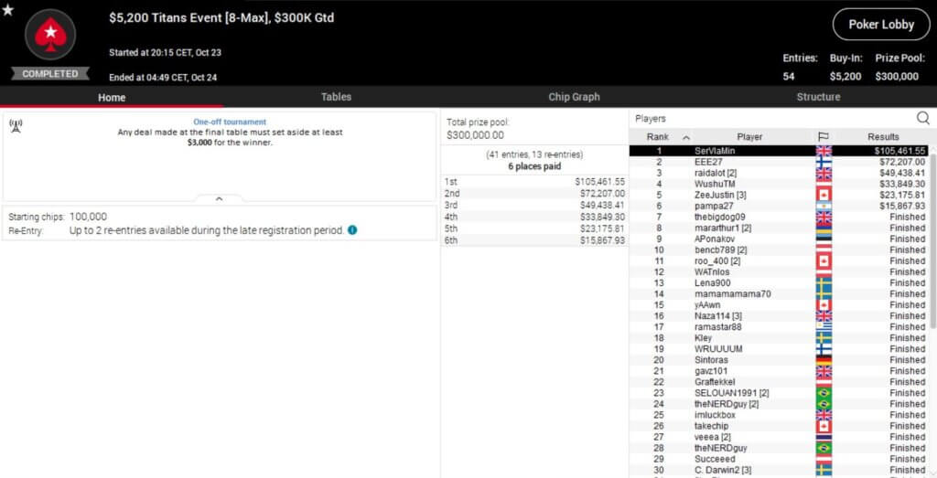Select player yAAwn
This screenshot has width=937, height=478.
[780, 305]
